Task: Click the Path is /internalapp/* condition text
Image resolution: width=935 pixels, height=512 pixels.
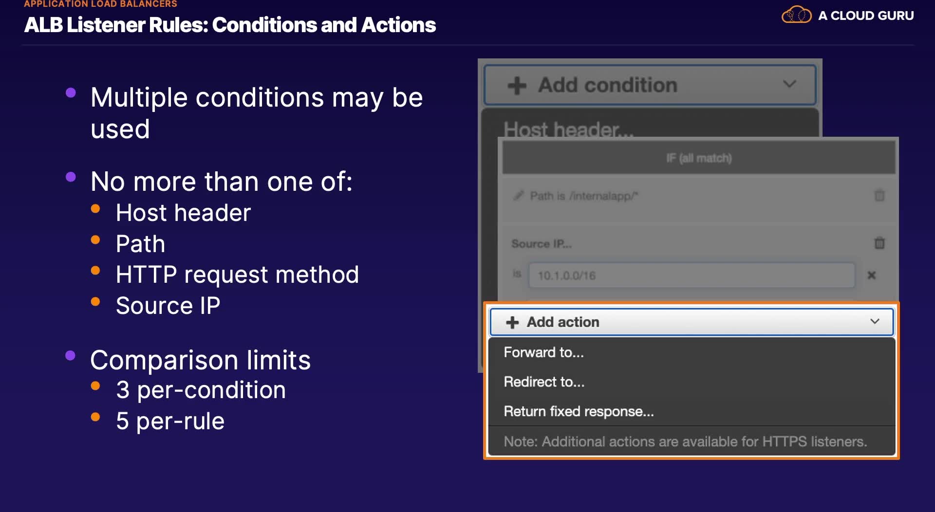Action: 584,196
